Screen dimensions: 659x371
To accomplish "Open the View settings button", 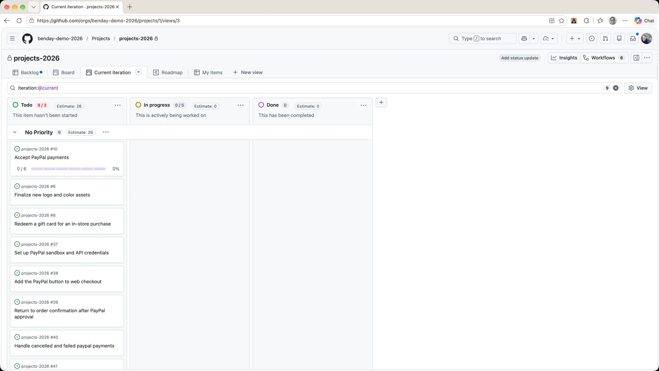I will click(x=638, y=88).
